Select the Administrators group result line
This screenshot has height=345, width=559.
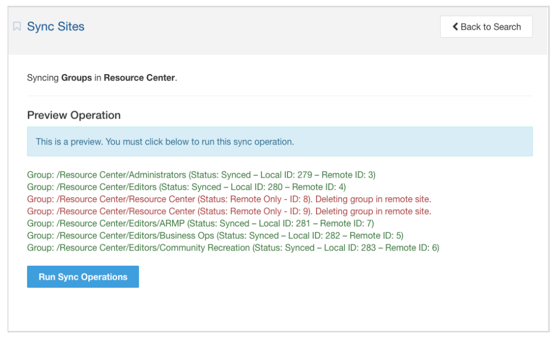[x=201, y=175]
